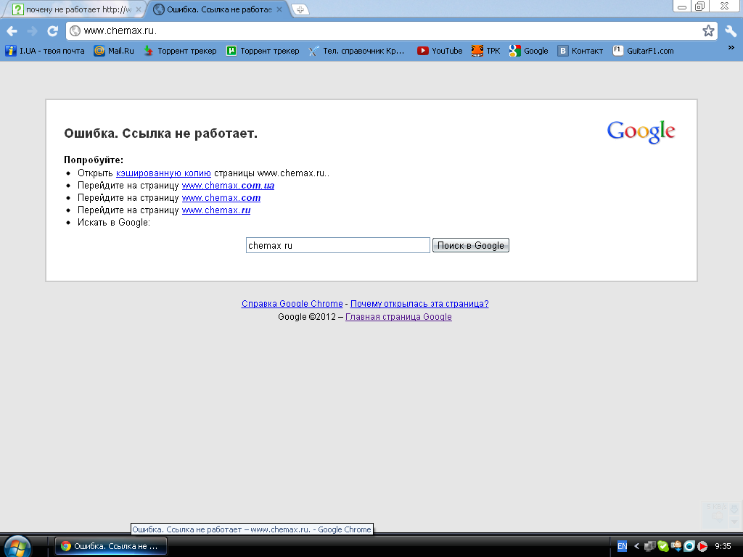Open the ТРК bookmark

(485, 51)
